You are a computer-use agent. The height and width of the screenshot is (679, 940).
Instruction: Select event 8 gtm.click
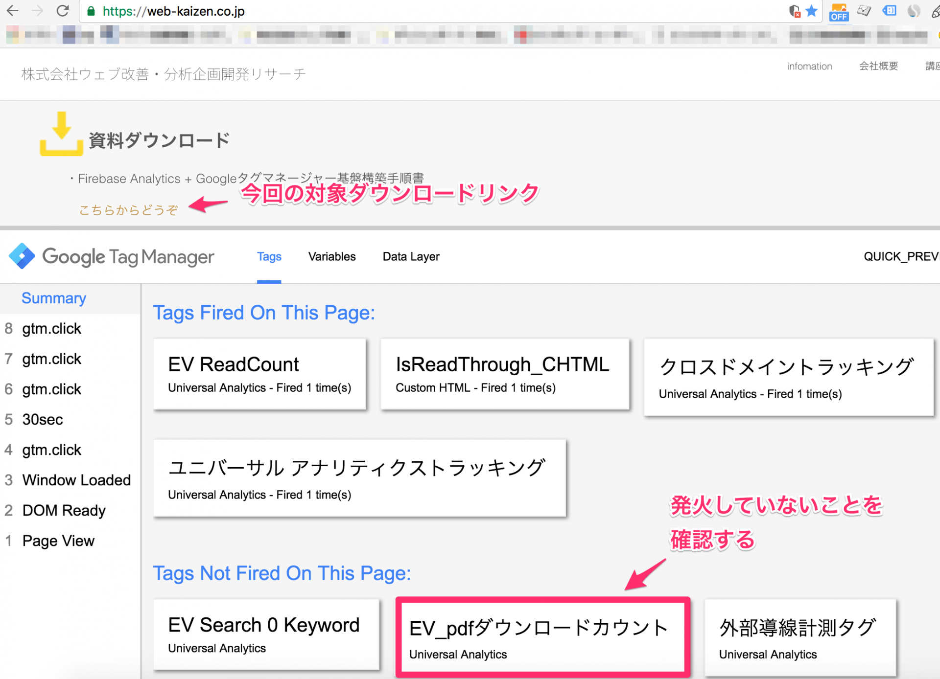(x=70, y=328)
